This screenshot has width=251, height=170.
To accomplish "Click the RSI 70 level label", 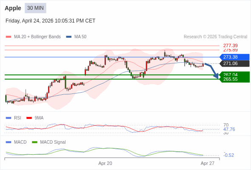I will [226, 125].
